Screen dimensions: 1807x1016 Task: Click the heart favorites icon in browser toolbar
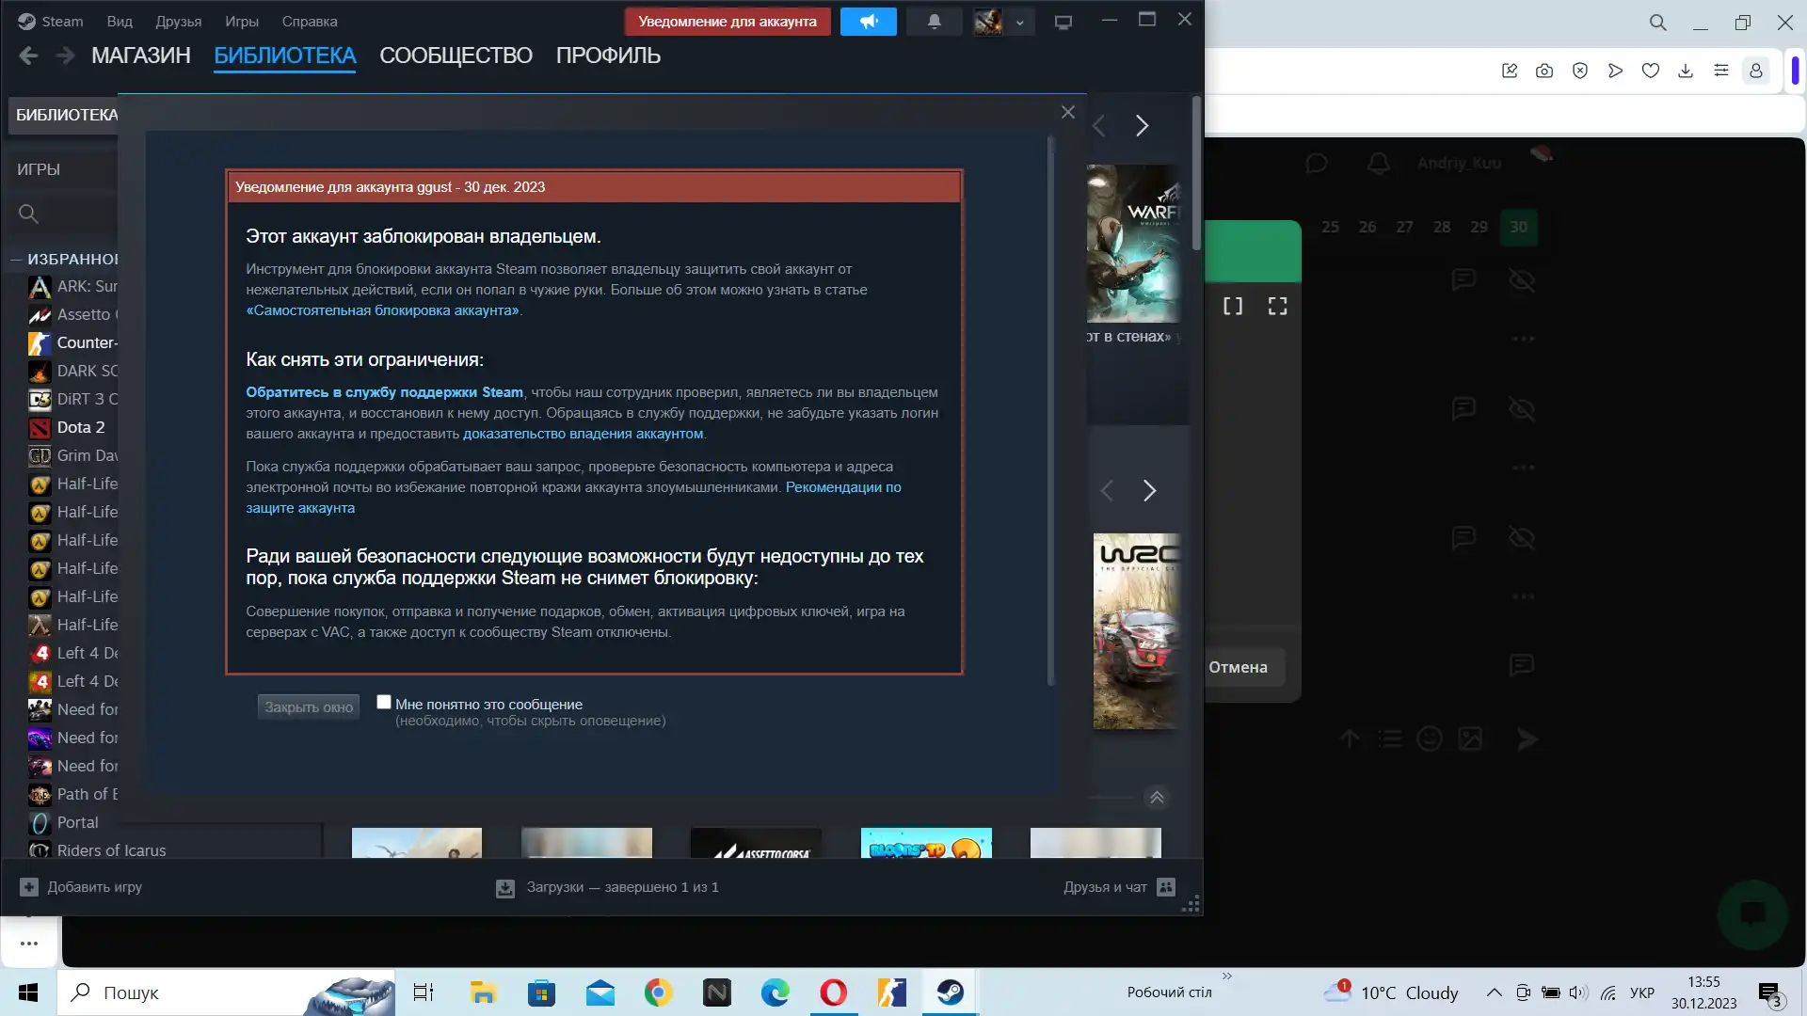tap(1650, 71)
